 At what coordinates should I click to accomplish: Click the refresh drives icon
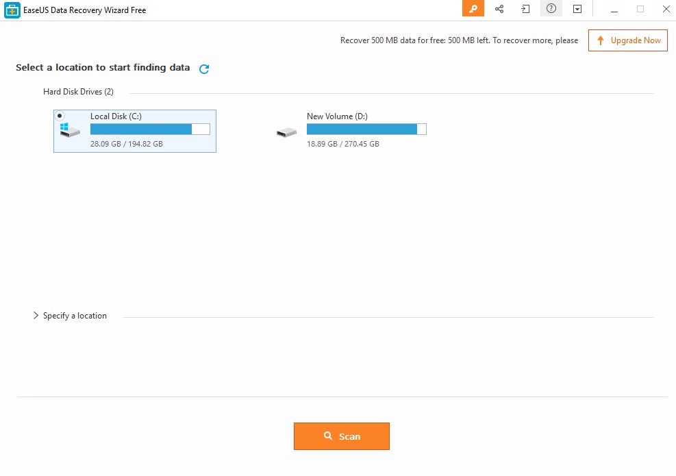coord(204,68)
